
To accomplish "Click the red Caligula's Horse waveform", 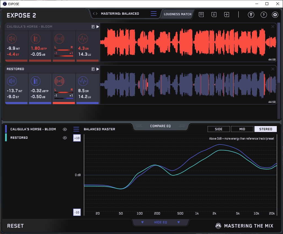I will click(188, 42).
